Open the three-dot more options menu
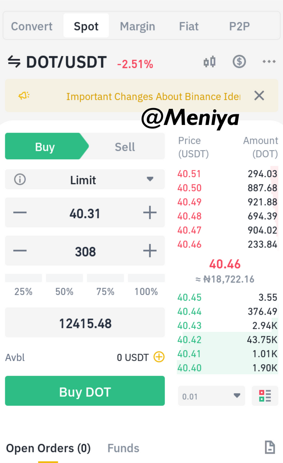 [269, 62]
